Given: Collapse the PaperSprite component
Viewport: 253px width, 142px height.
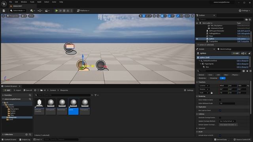Looking at the screenshot, I should pos(201,64).
